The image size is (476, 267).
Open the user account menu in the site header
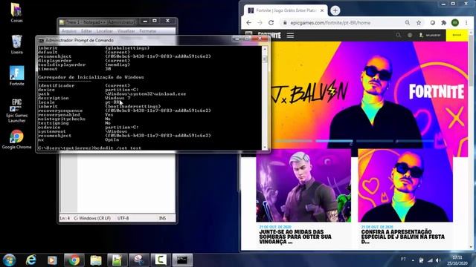430,35
